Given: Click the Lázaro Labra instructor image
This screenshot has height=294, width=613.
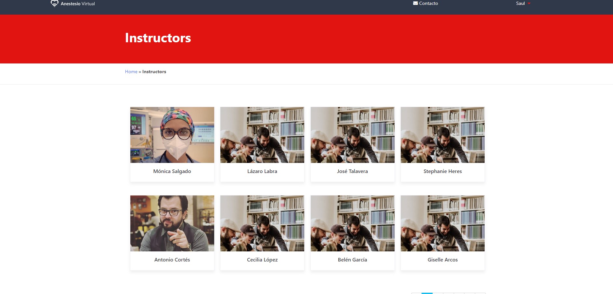Looking at the screenshot, I should pyautogui.click(x=262, y=135).
